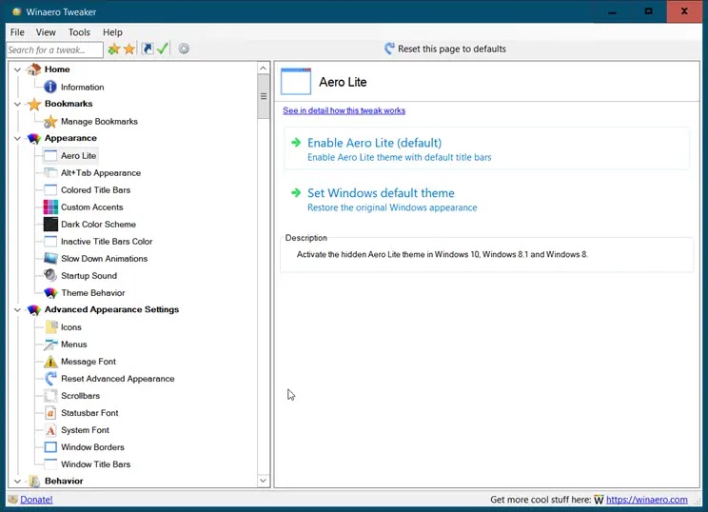The width and height of the screenshot is (708, 512).
Task: Click the green checkmark toolbar icon
Action: [x=163, y=49]
